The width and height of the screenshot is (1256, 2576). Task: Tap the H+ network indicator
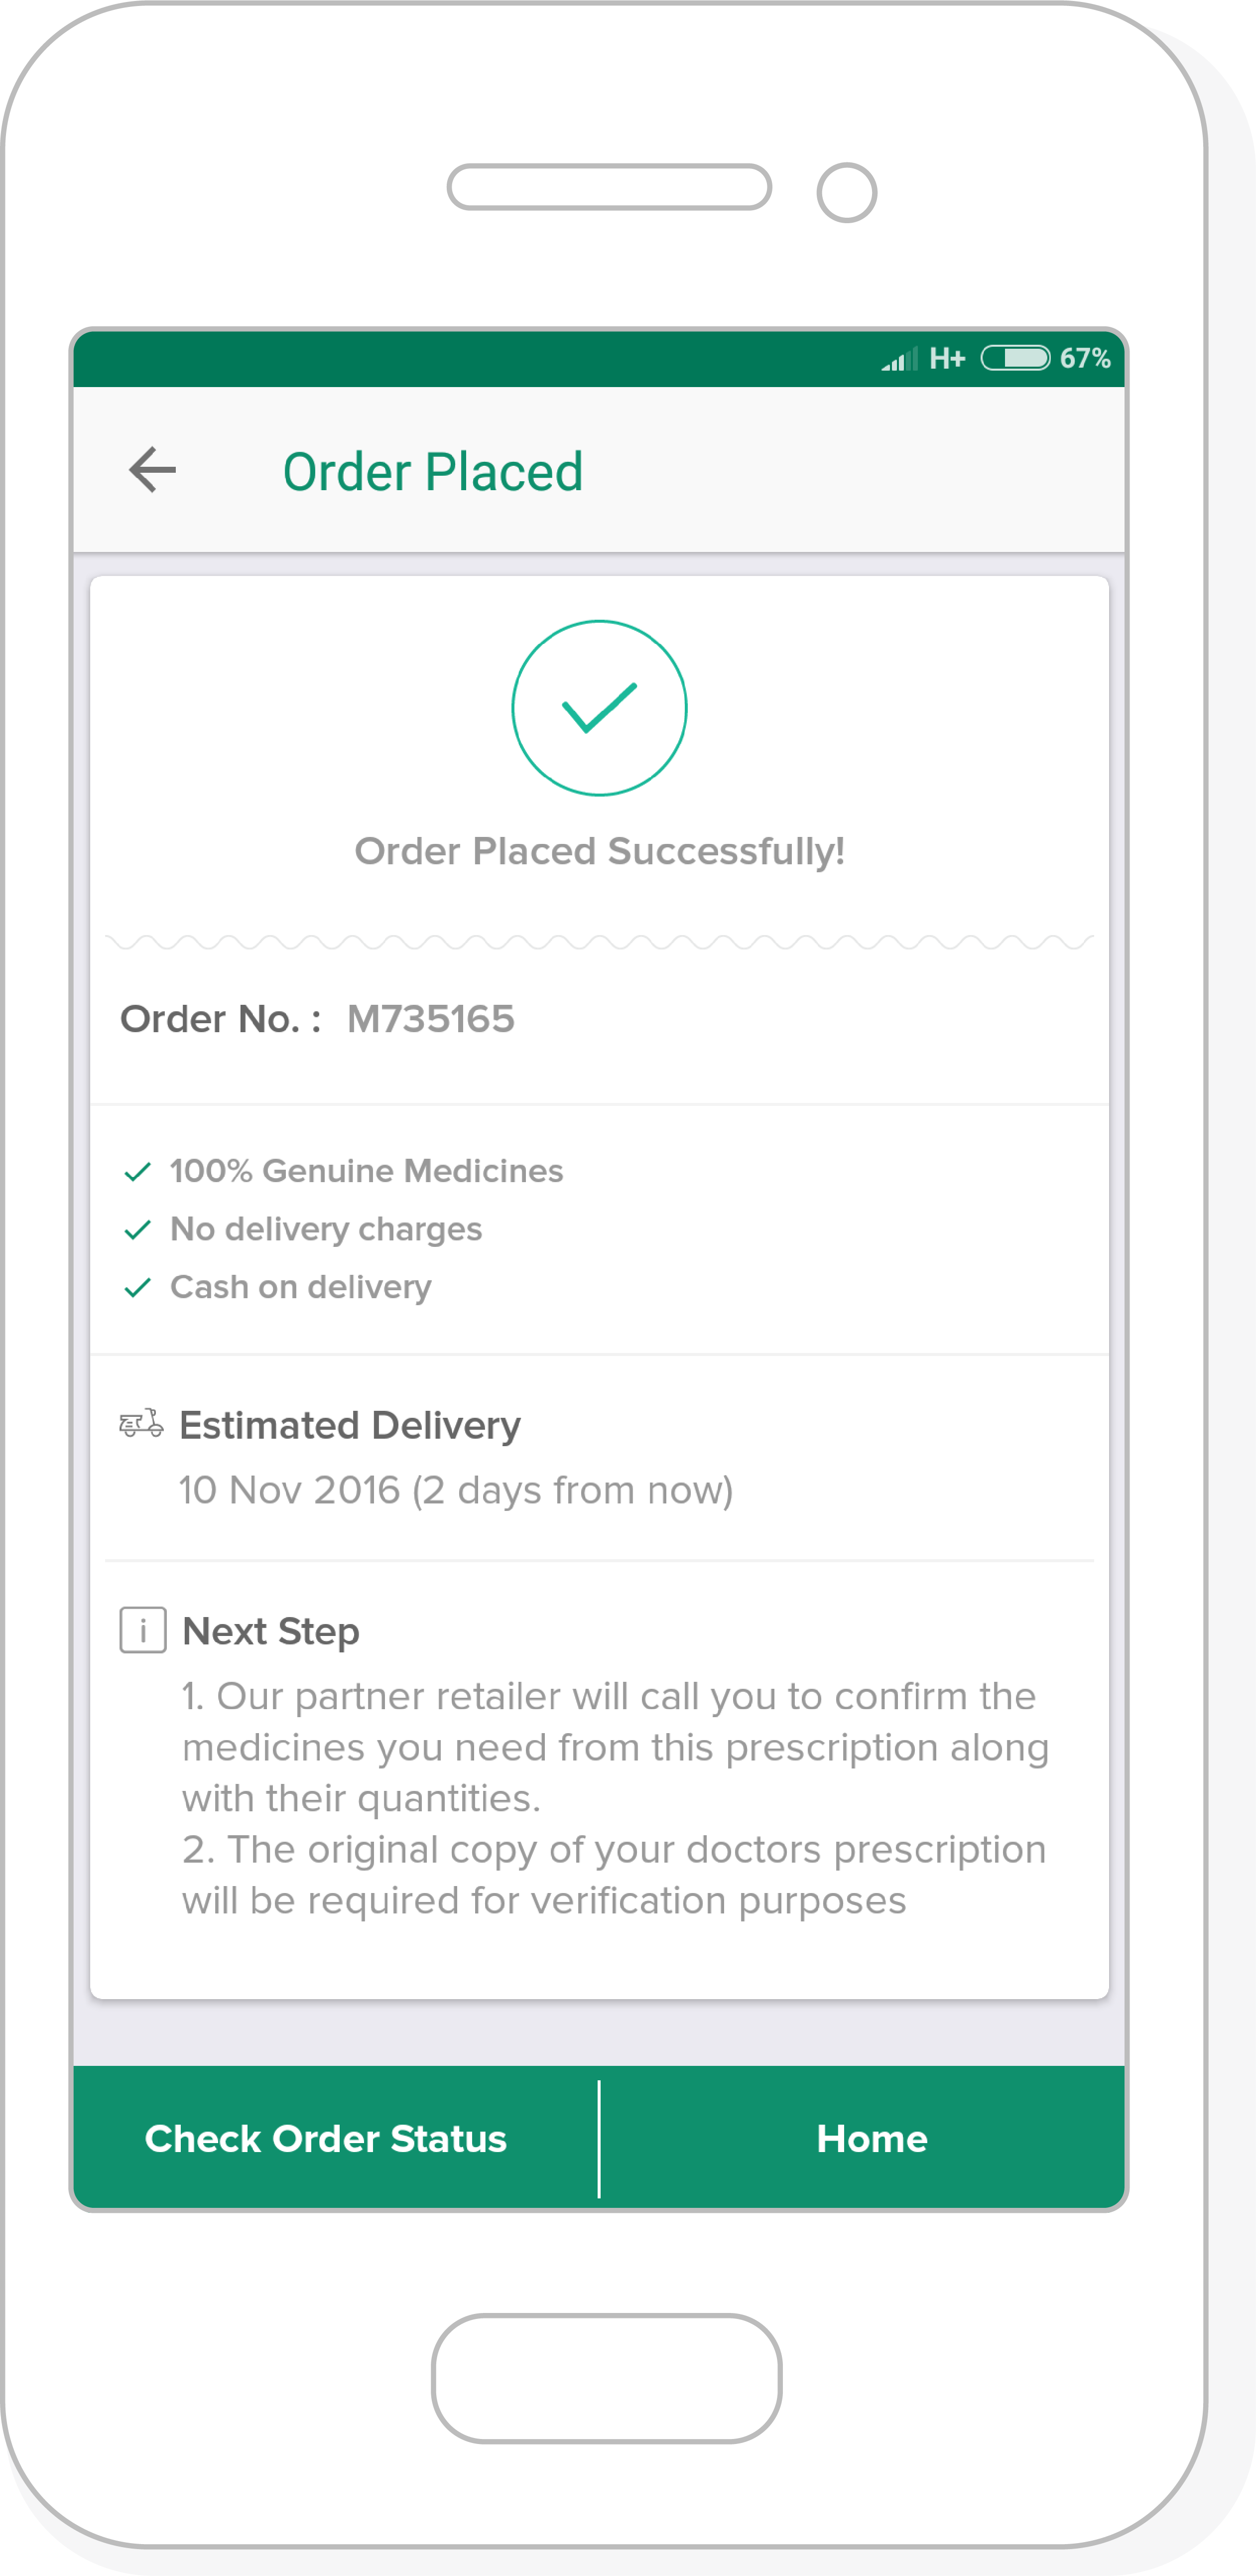point(947,358)
